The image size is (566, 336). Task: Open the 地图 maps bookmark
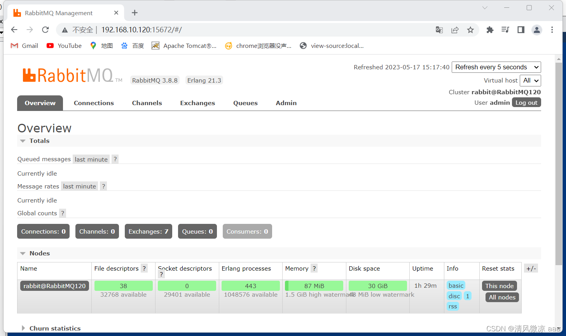(101, 46)
